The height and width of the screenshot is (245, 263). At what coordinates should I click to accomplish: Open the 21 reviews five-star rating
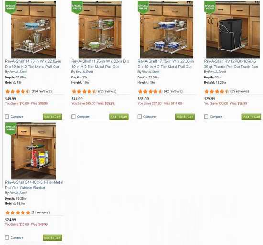(x=18, y=212)
